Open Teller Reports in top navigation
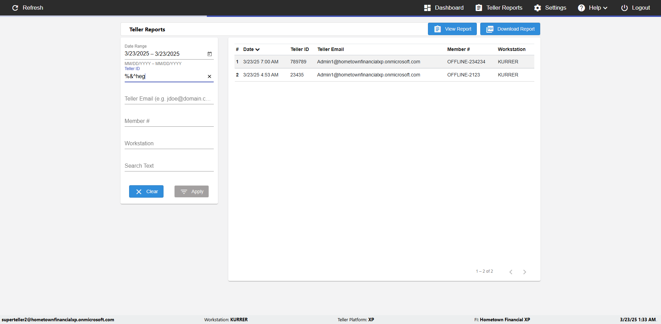The width and height of the screenshot is (661, 324). pyautogui.click(x=499, y=8)
